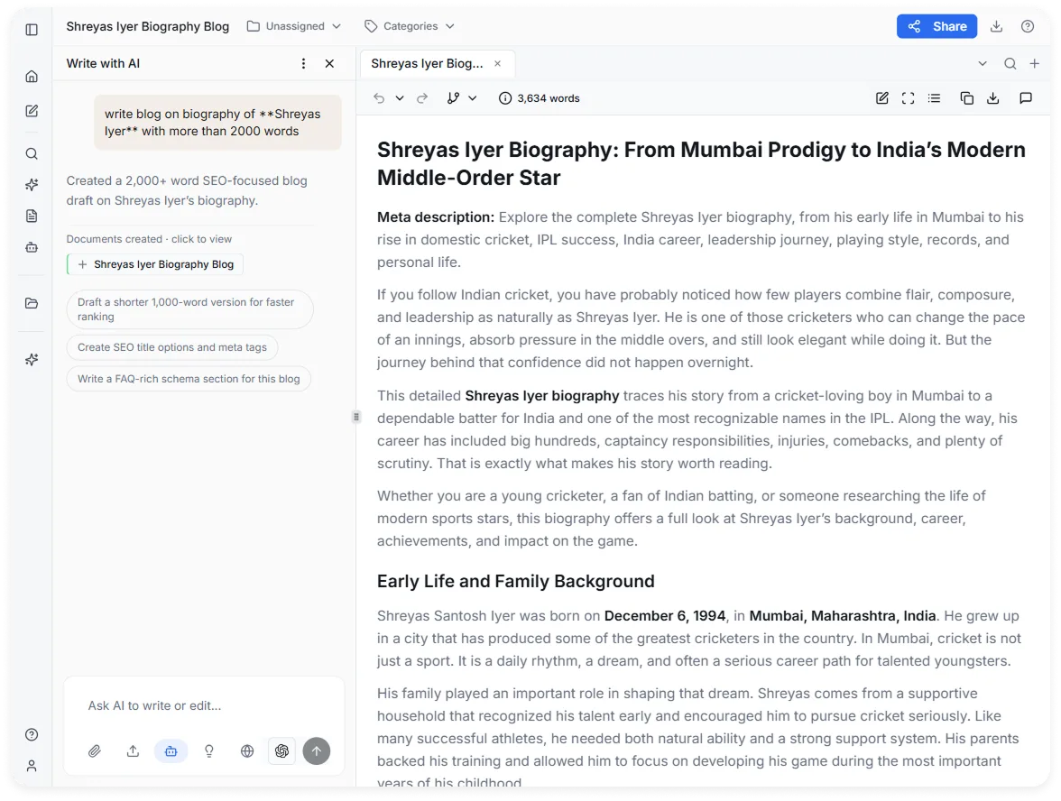Open the Write with AI options menu
1061x801 pixels.
click(303, 63)
